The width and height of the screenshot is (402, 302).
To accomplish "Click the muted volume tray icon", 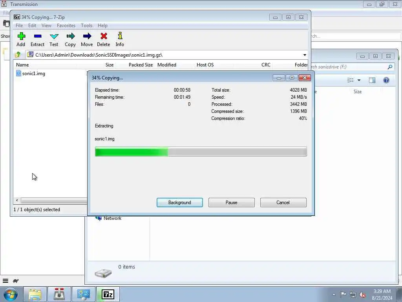I will 362,295.
